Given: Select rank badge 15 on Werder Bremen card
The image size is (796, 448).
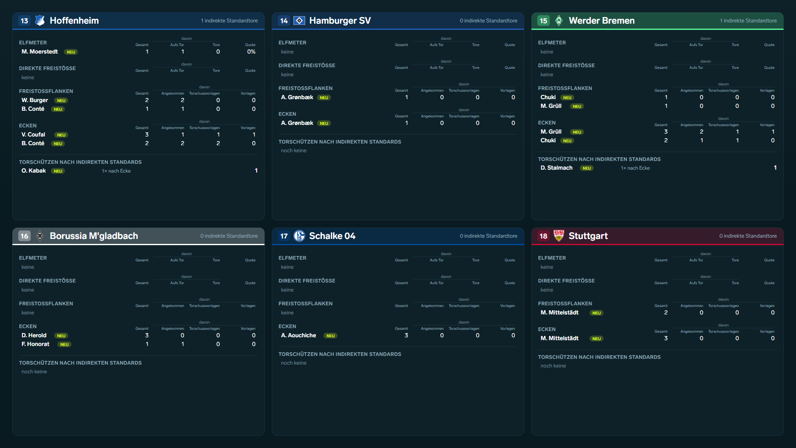Looking at the screenshot, I should 544,21.
